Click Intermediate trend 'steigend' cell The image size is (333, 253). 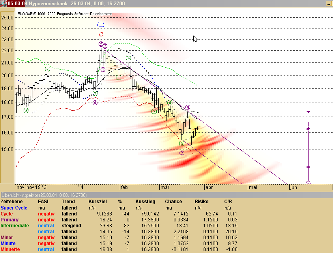point(71,226)
